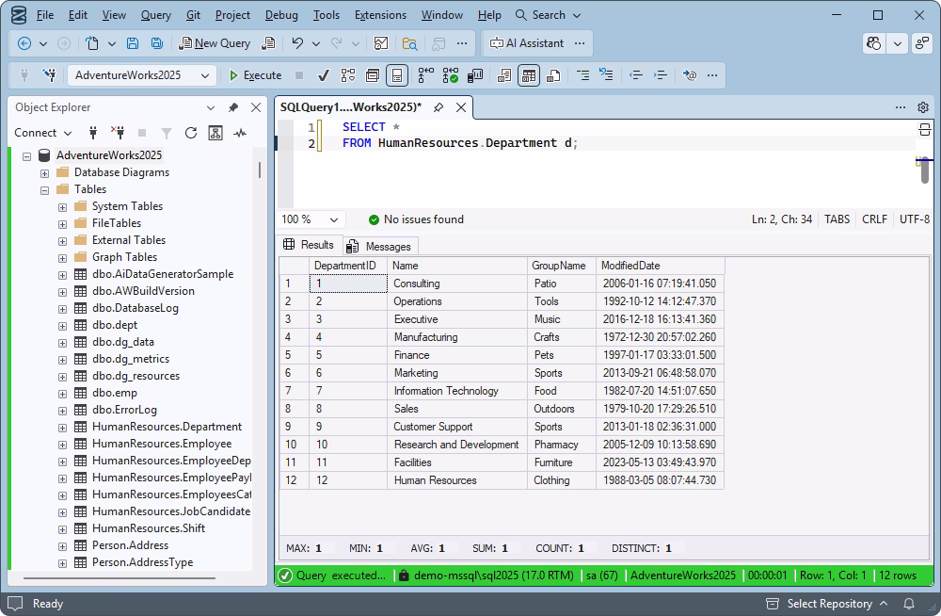Screen dimensions: 941x616
Task: Expand the Database Diagrams folder
Action: tap(44, 173)
